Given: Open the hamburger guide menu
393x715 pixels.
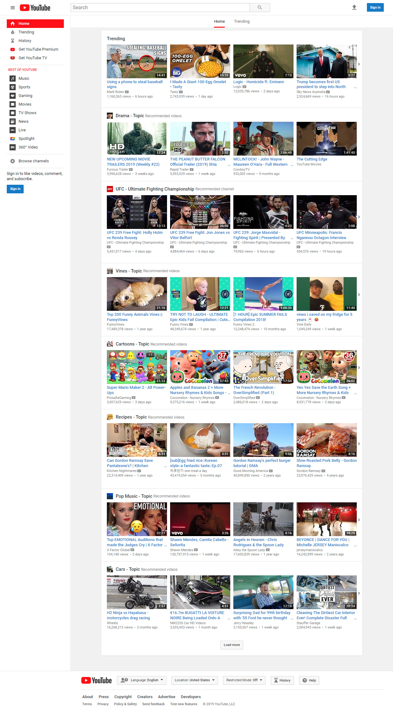Looking at the screenshot, I should point(13,8).
